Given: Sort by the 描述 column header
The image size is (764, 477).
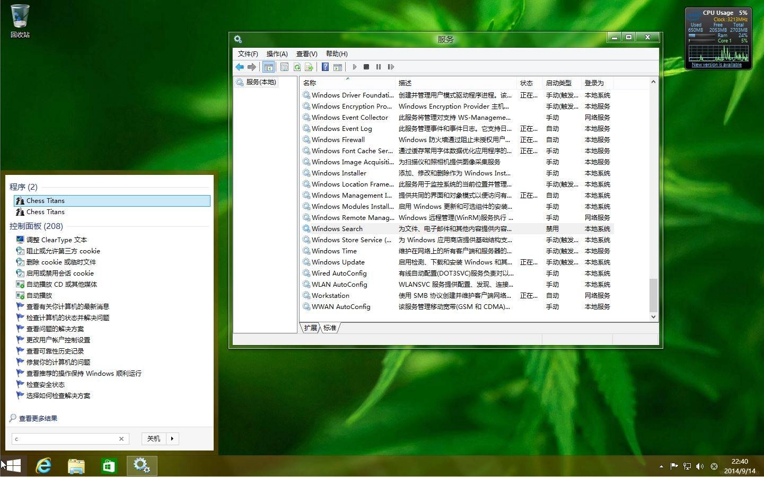Looking at the screenshot, I should [x=456, y=83].
